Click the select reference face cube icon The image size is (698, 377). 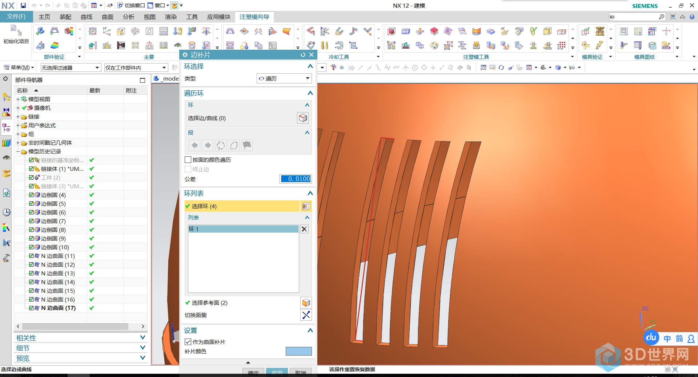point(306,303)
